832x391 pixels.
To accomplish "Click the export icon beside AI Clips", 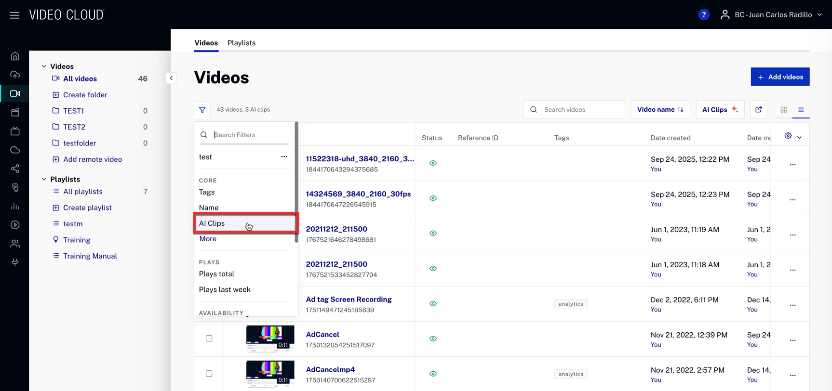I will coord(758,110).
